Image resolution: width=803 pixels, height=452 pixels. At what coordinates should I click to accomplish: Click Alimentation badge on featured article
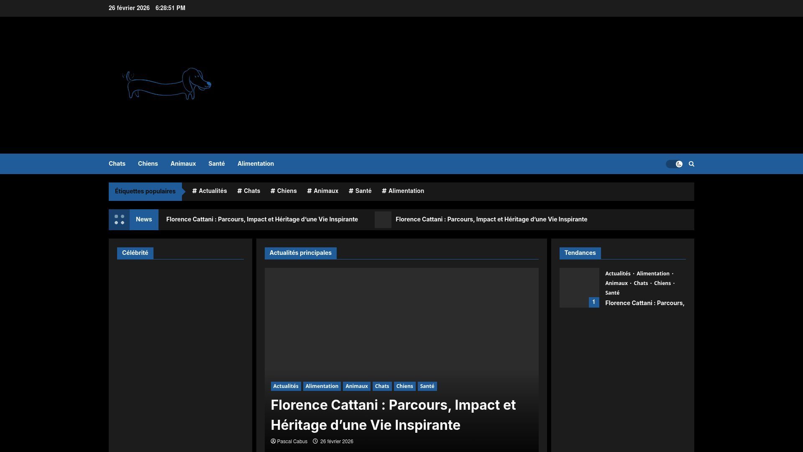(x=322, y=386)
